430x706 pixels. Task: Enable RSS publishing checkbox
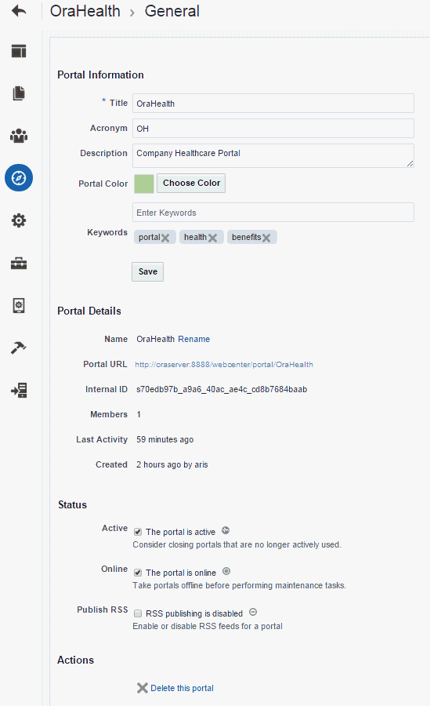click(138, 613)
